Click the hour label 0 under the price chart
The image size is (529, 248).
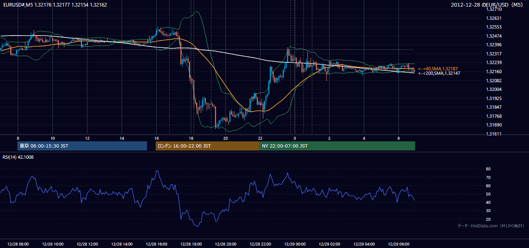click(295, 138)
